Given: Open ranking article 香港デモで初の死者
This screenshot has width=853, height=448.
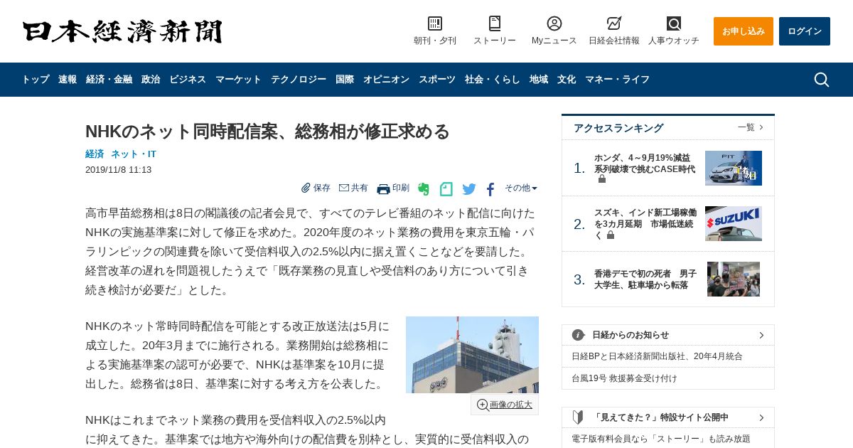Looking at the screenshot, I should (x=645, y=279).
